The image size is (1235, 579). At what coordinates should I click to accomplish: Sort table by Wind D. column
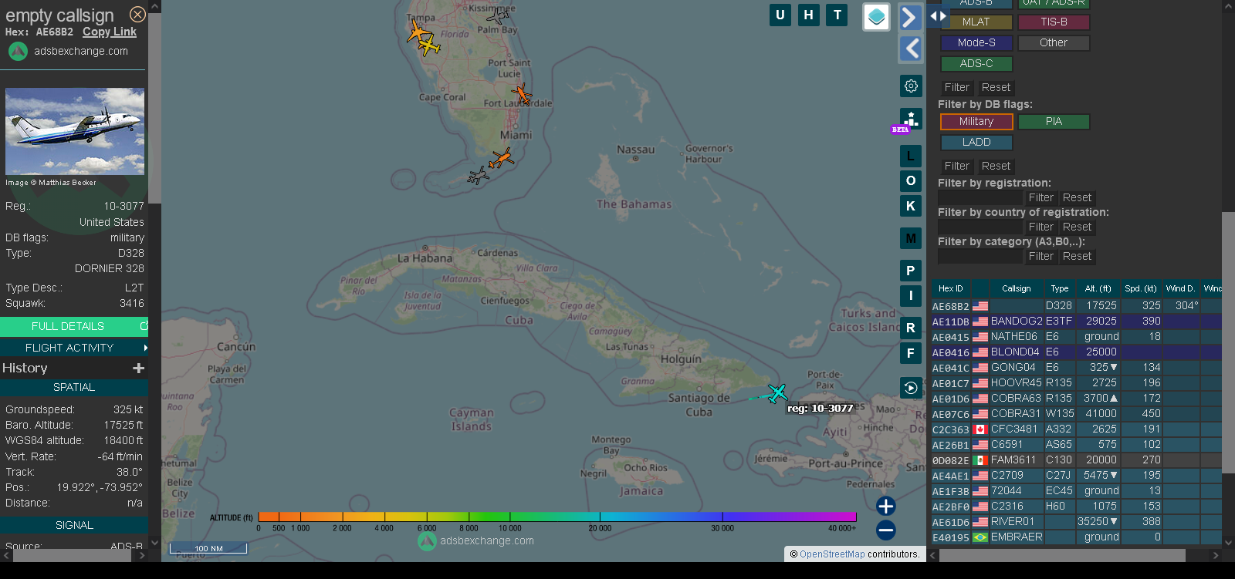click(x=1180, y=288)
